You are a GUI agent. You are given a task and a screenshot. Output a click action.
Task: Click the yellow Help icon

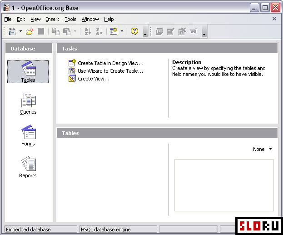(x=134, y=31)
